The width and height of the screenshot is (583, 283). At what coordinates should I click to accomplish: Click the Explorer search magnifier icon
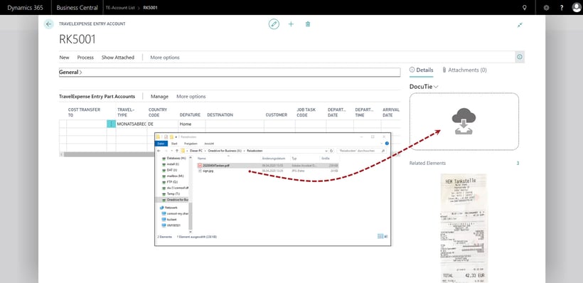click(383, 151)
